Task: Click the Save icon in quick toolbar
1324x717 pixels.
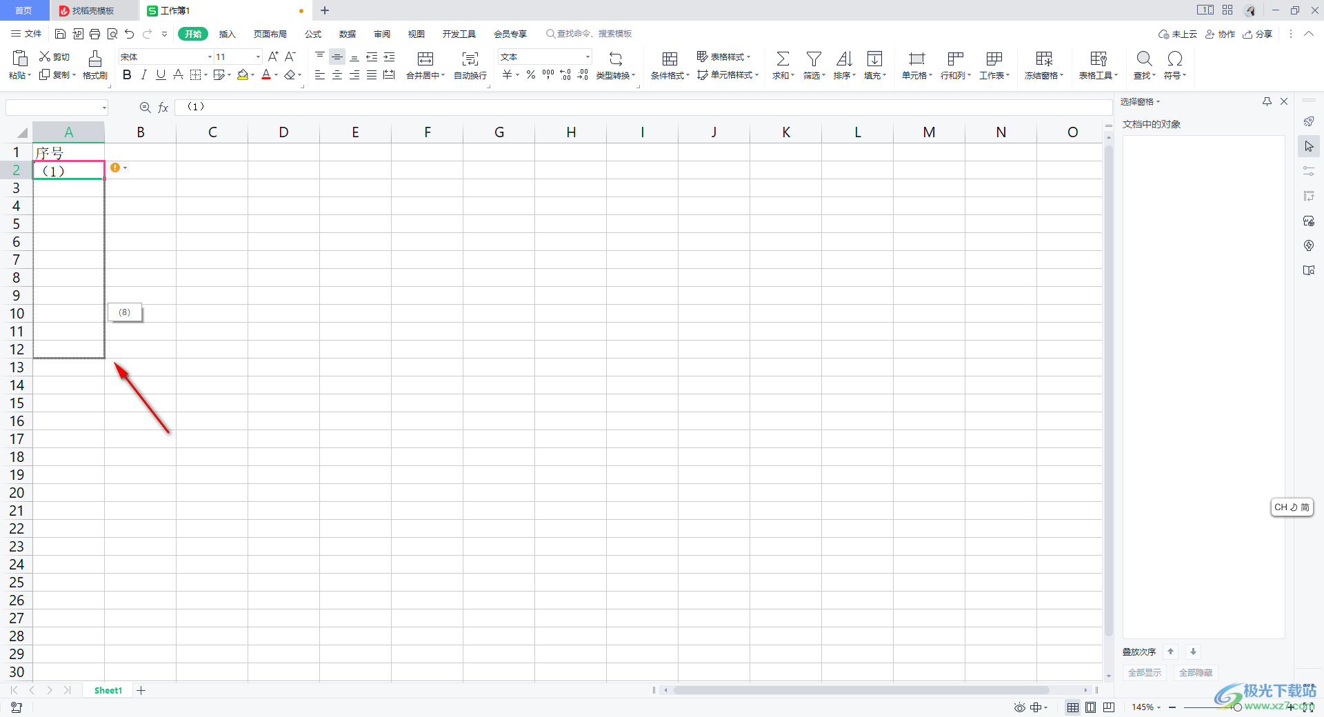Action: pos(60,34)
